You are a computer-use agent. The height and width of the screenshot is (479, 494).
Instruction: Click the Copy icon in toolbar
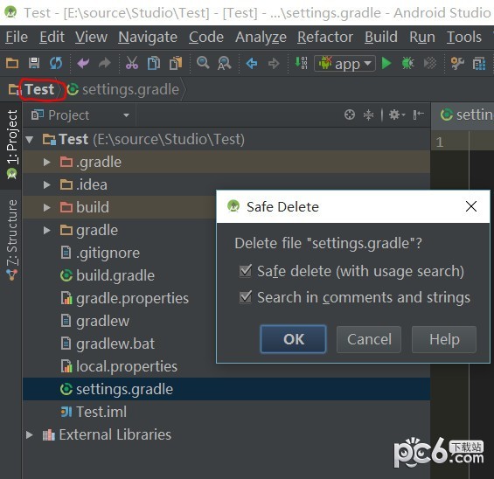coord(154,63)
